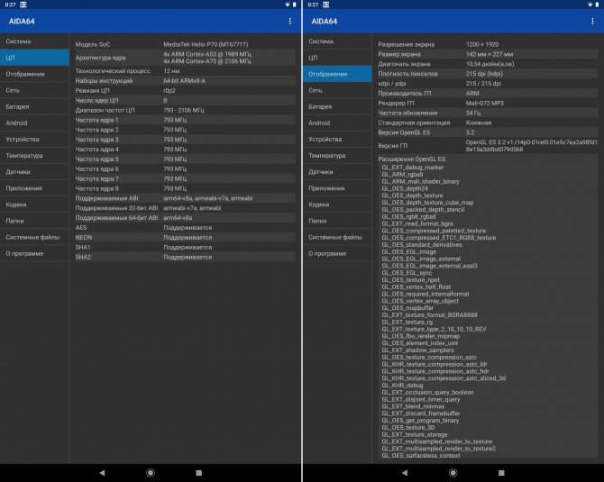Screen dimensions: 604x482
Task: Tap the Частота обновления row
Action: [x=487, y=113]
